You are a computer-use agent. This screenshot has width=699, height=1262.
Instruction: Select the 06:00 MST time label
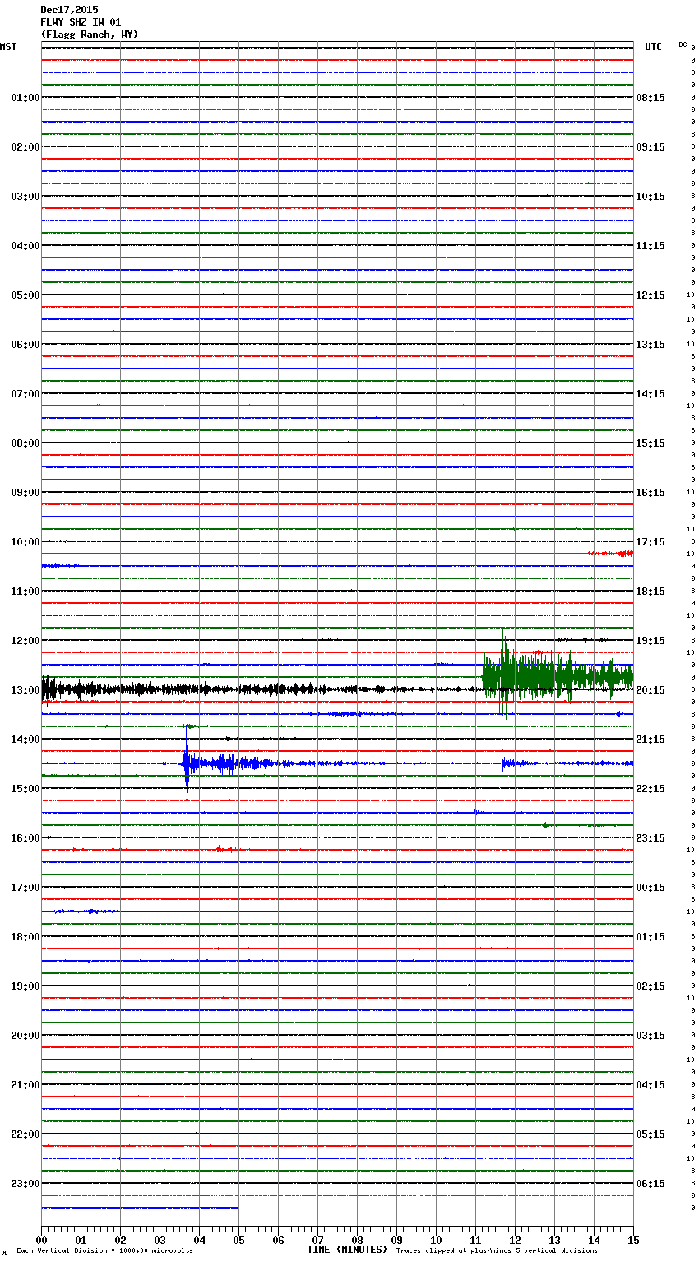[25, 345]
